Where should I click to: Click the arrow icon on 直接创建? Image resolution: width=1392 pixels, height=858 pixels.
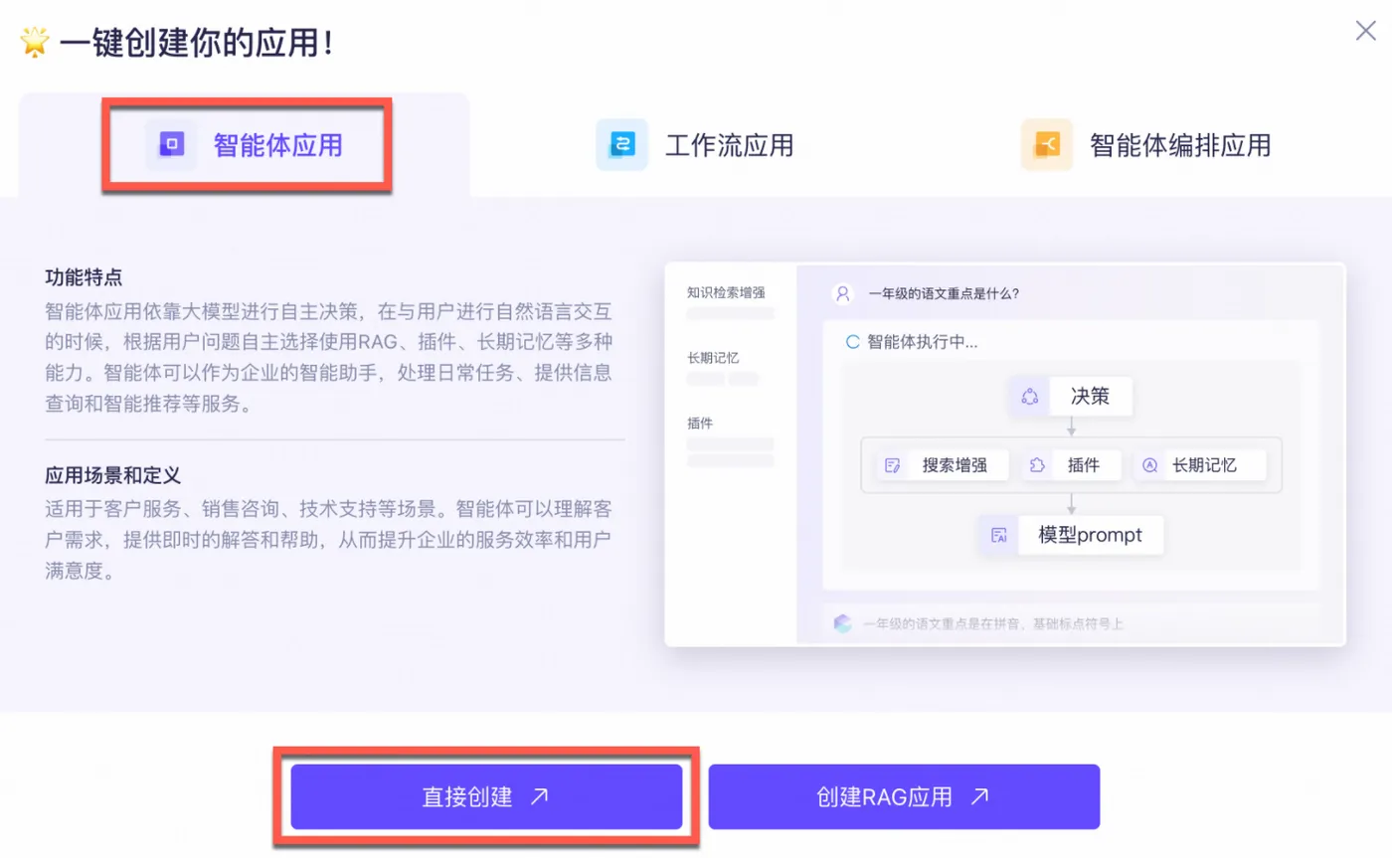click(x=539, y=796)
